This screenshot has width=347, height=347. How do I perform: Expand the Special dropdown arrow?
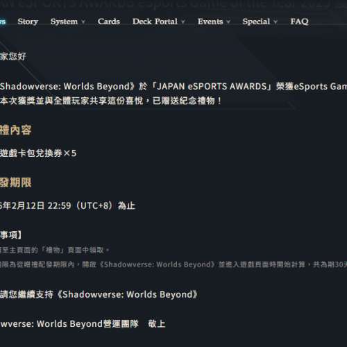point(276,22)
